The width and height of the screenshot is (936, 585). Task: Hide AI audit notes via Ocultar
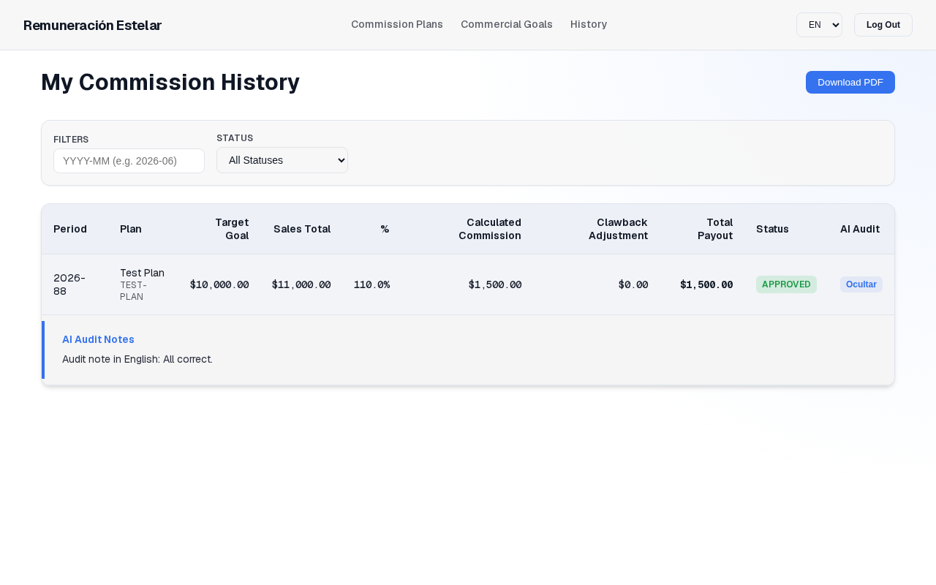coord(861,284)
